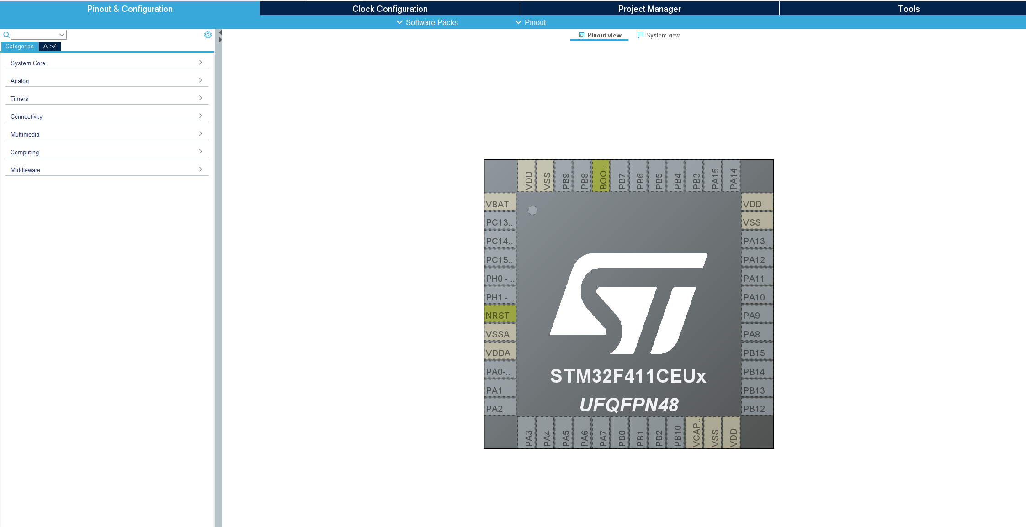
Task: Select pin PA7 on bottom row
Action: coord(601,432)
